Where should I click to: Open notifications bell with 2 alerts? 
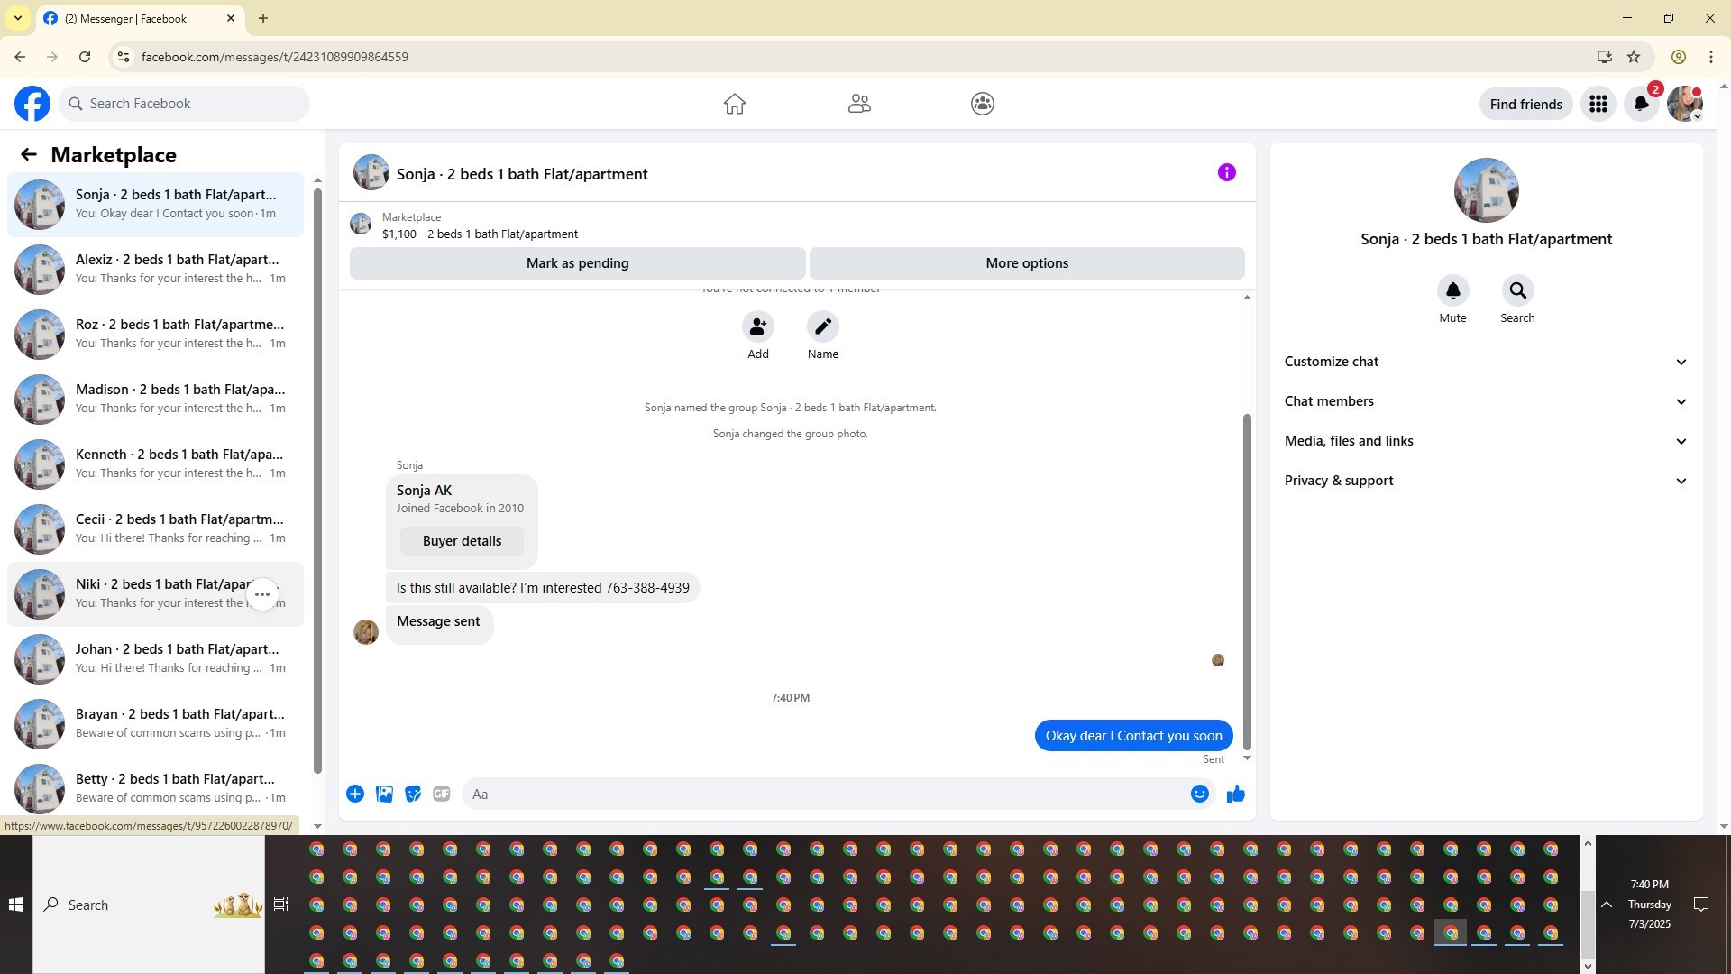1641,105
